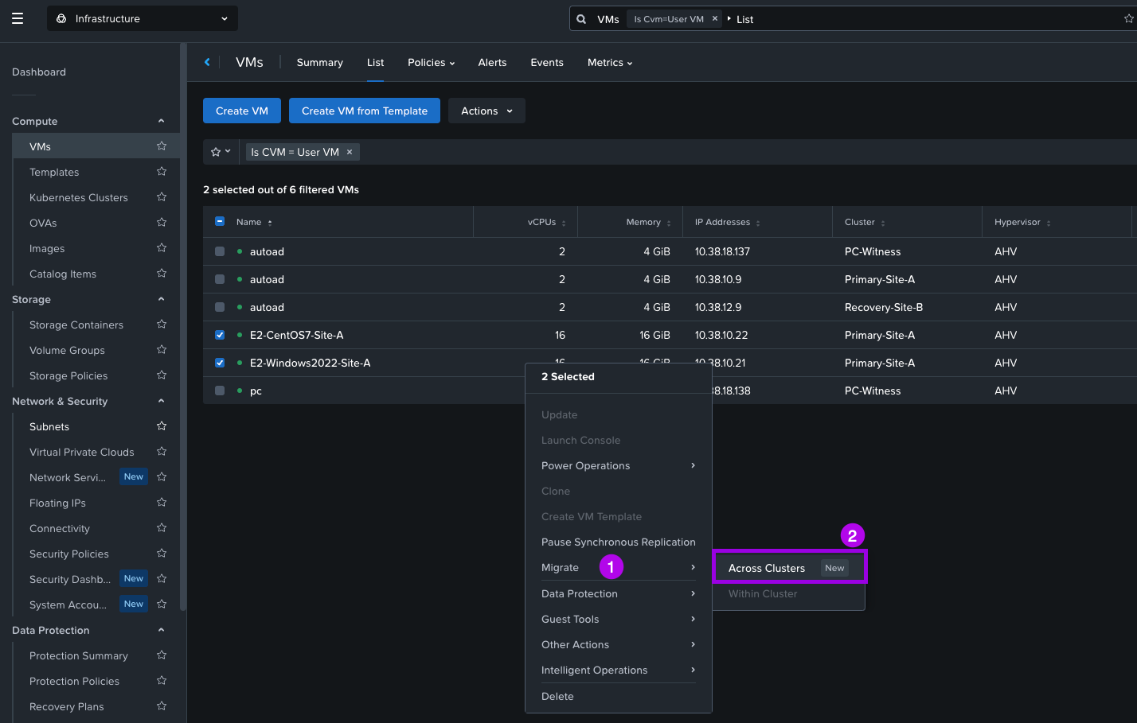Open the Actions dropdown button

coord(486,111)
